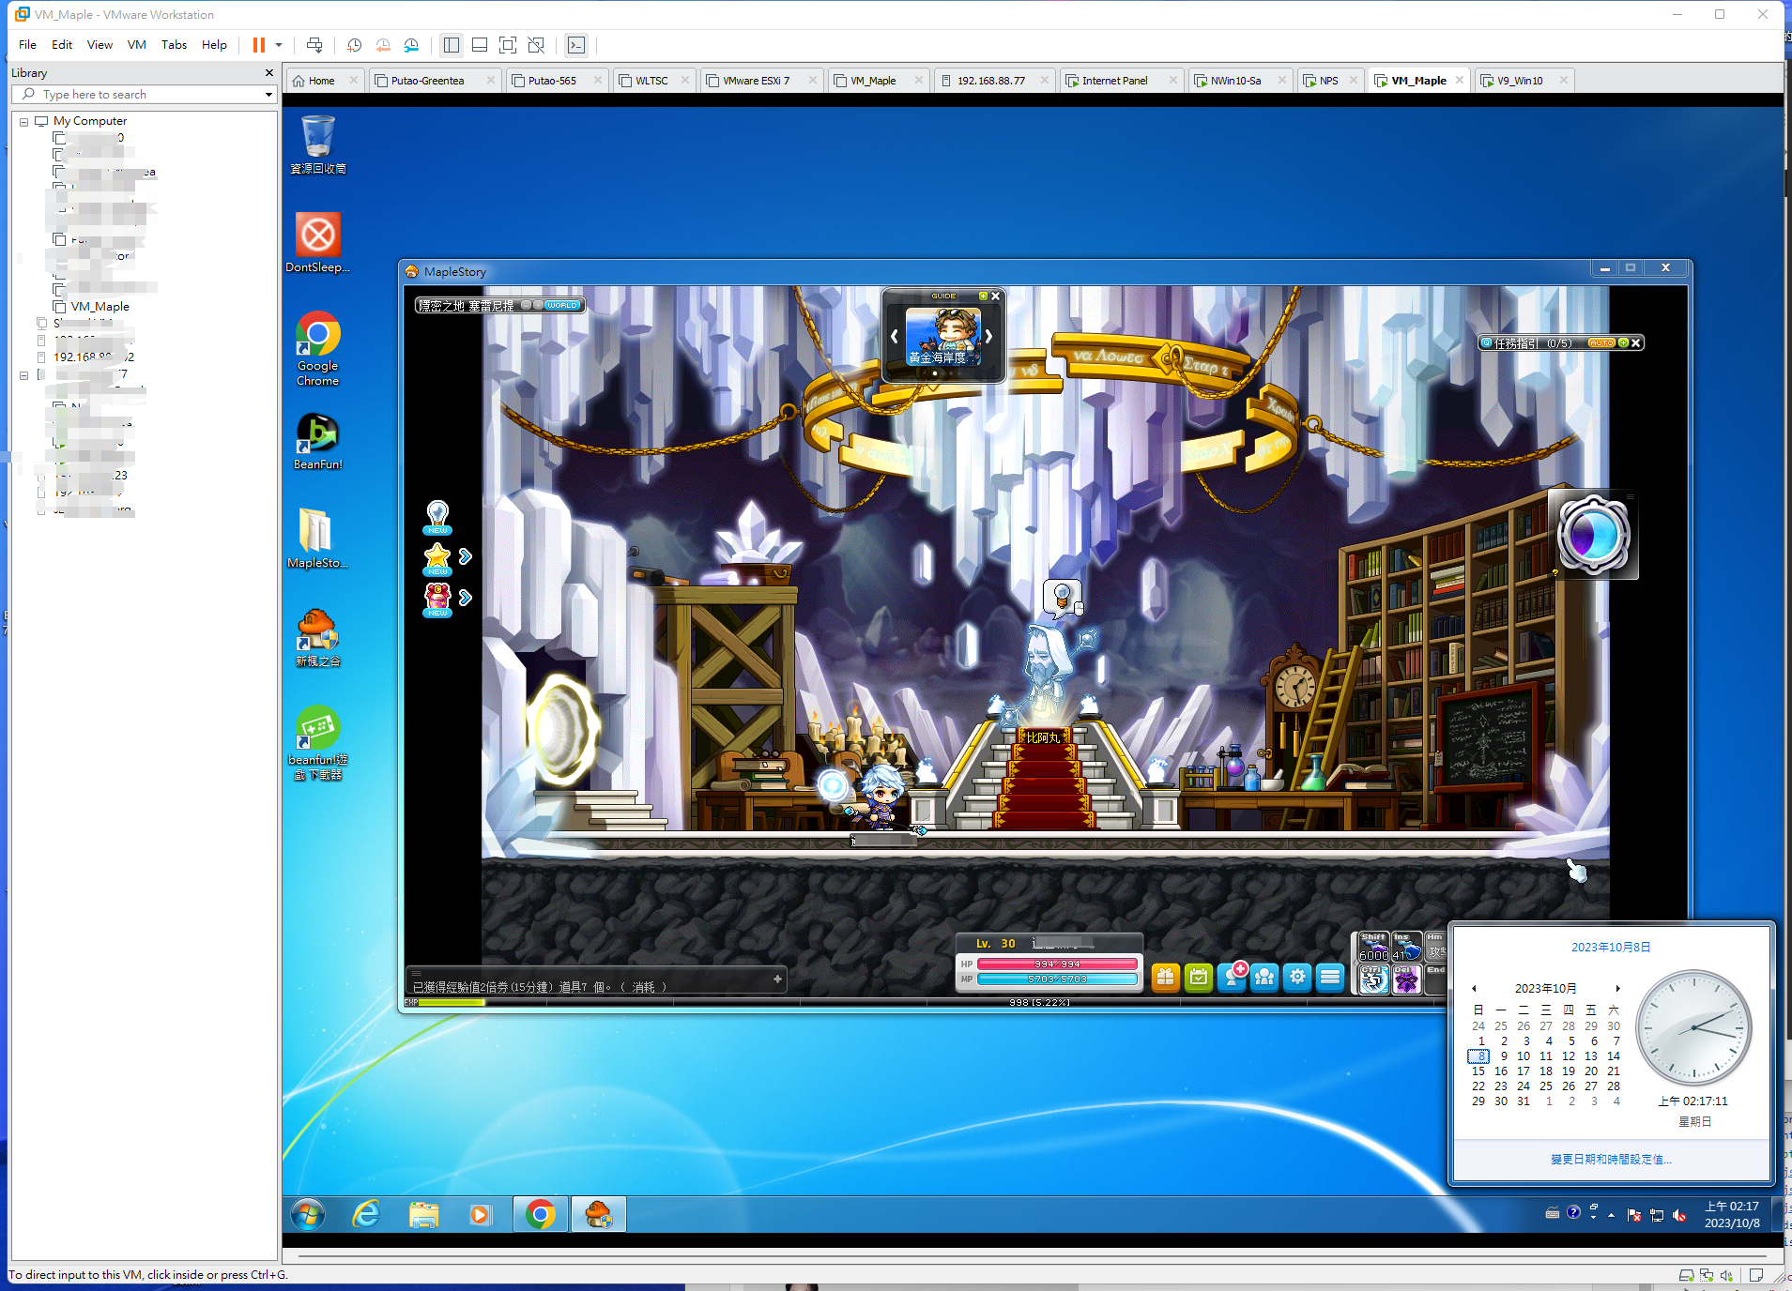The height and width of the screenshot is (1291, 1792).
Task: Click change date and time settings link
Action: pos(1611,1160)
